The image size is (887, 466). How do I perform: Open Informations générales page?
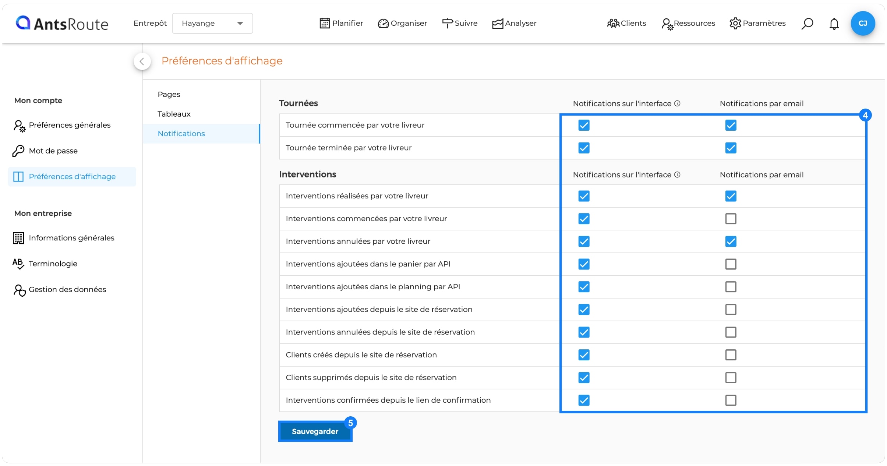[72, 238]
